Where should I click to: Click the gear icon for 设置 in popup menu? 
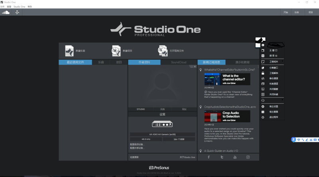[x=263, y=106]
